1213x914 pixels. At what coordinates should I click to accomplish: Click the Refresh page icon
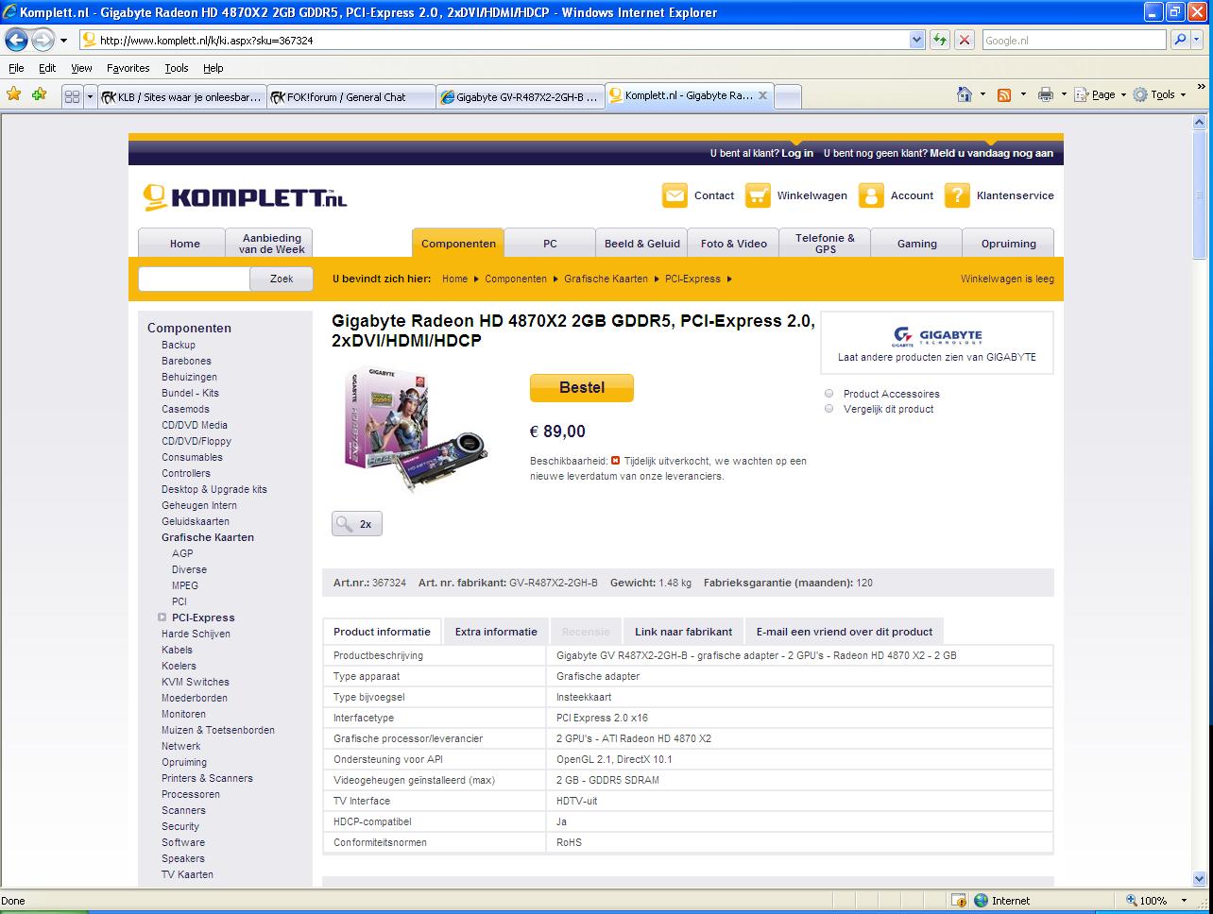939,40
